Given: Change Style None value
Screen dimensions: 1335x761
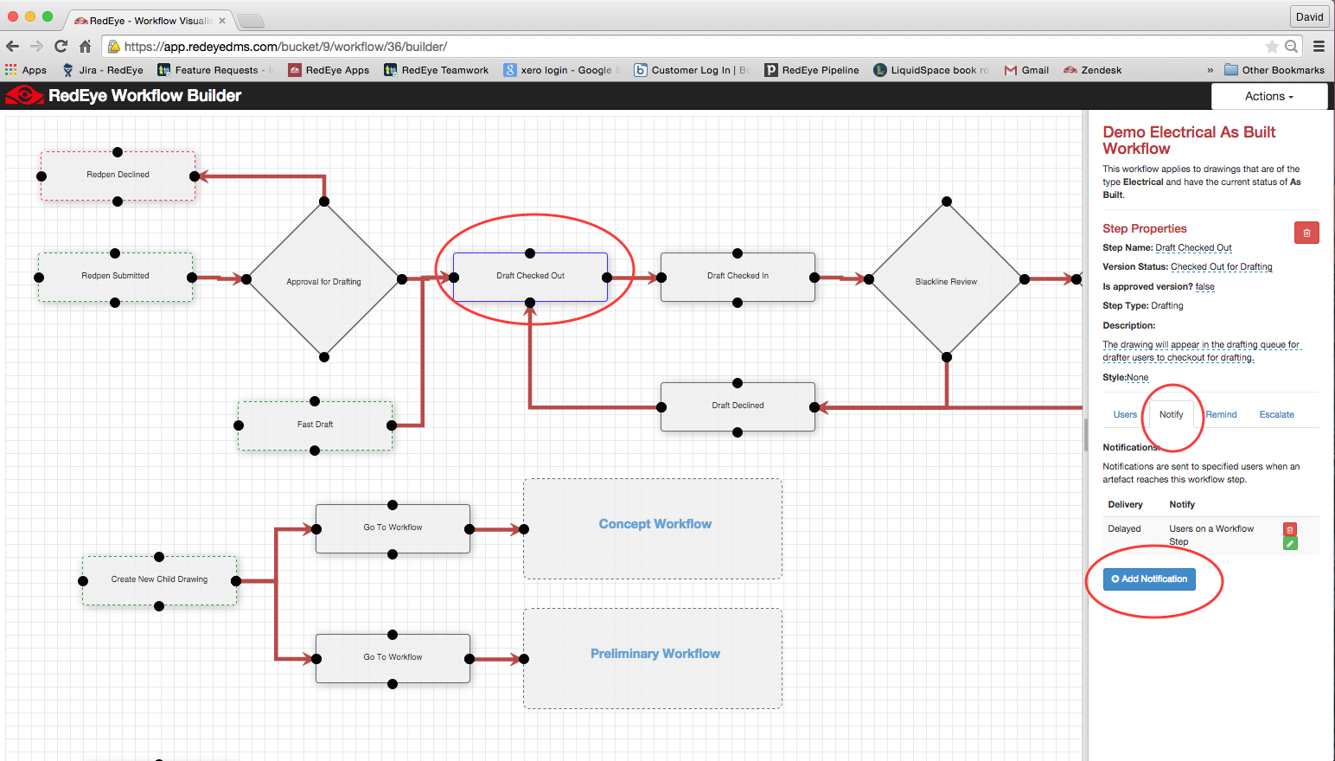Looking at the screenshot, I should [1138, 378].
